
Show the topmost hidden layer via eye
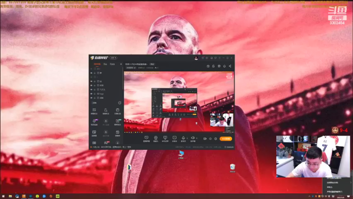91,69
